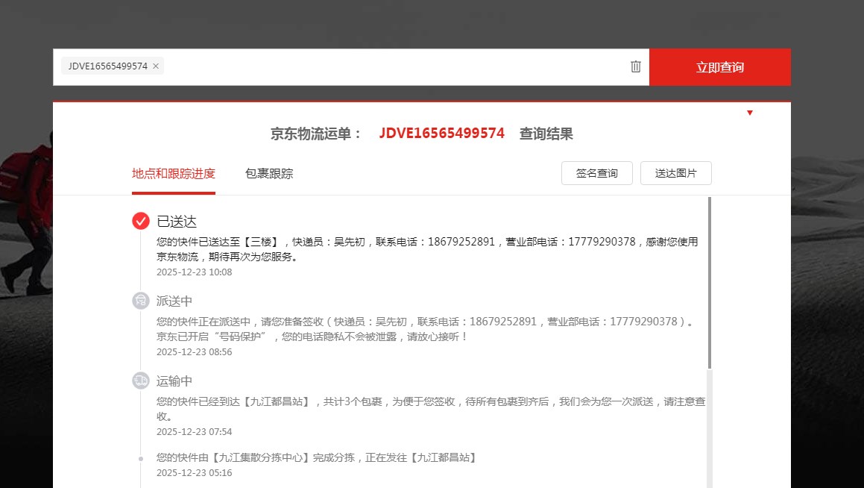The height and width of the screenshot is (488, 864).
Task: View 送达图片 delivery photo
Action: pyautogui.click(x=675, y=173)
